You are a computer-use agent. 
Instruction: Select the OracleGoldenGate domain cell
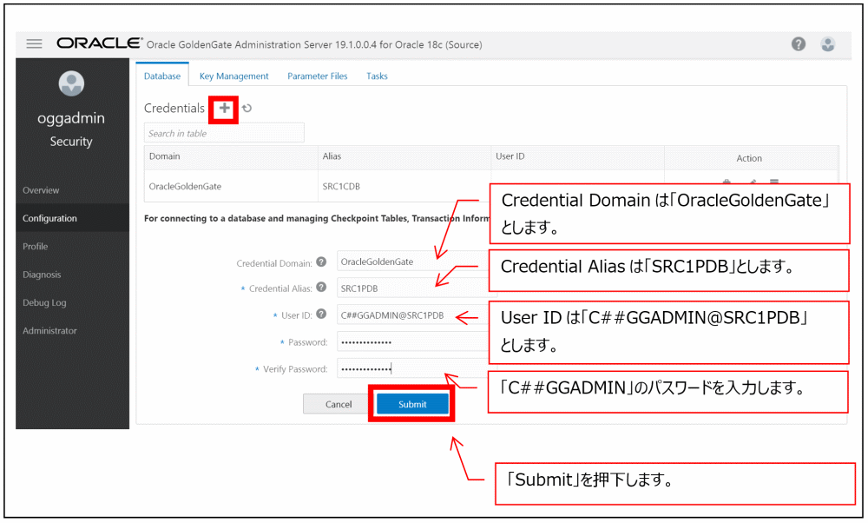click(x=231, y=186)
